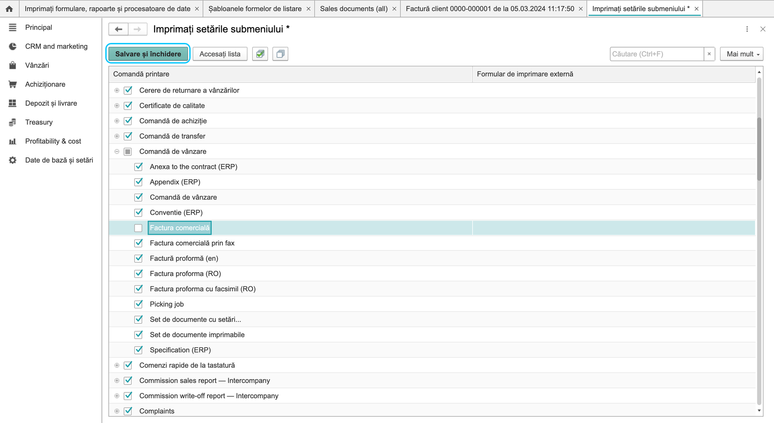The height and width of the screenshot is (423, 774).
Task: Clear the search field with the x
Action: click(x=709, y=54)
